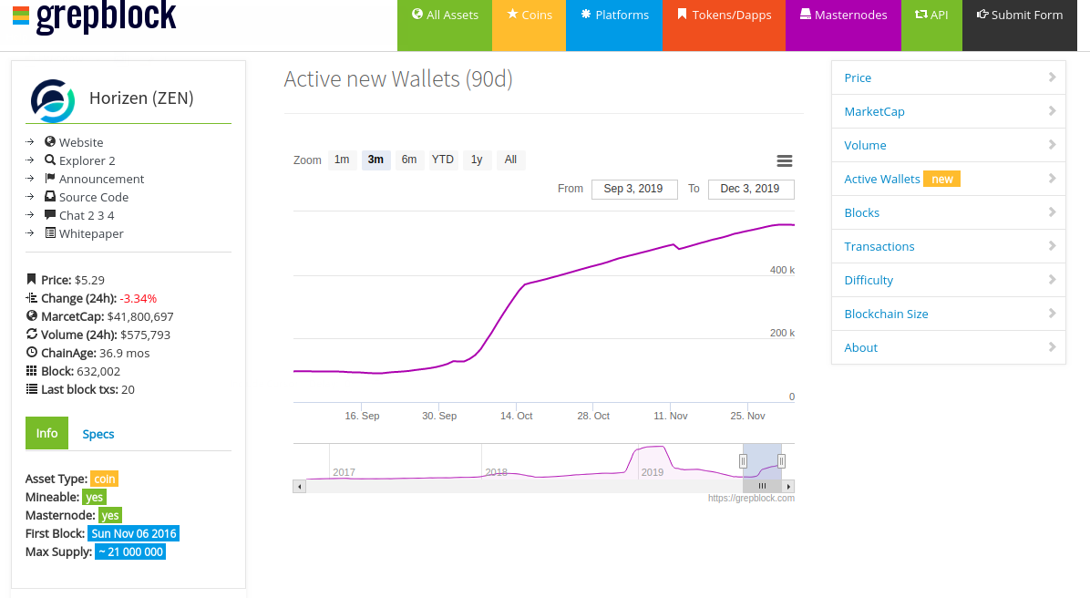
Task: Expand the Blocks section
Action: point(948,212)
